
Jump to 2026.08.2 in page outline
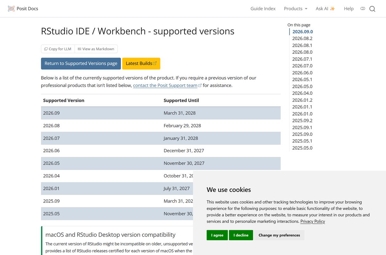click(302, 38)
